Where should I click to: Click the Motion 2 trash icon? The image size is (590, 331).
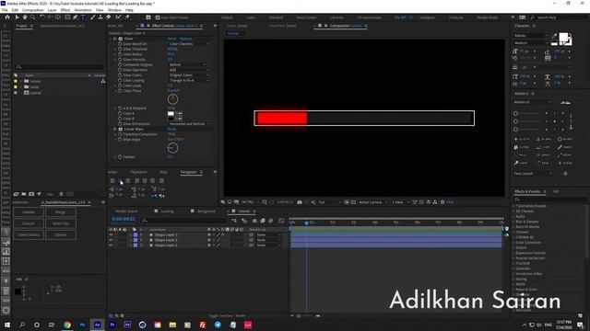pos(565,174)
